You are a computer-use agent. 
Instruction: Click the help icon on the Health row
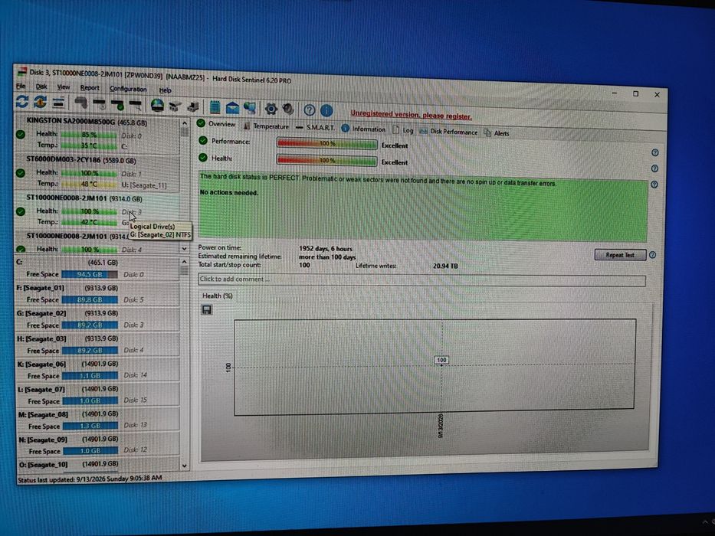click(654, 168)
